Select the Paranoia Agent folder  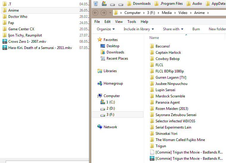coord(165,102)
